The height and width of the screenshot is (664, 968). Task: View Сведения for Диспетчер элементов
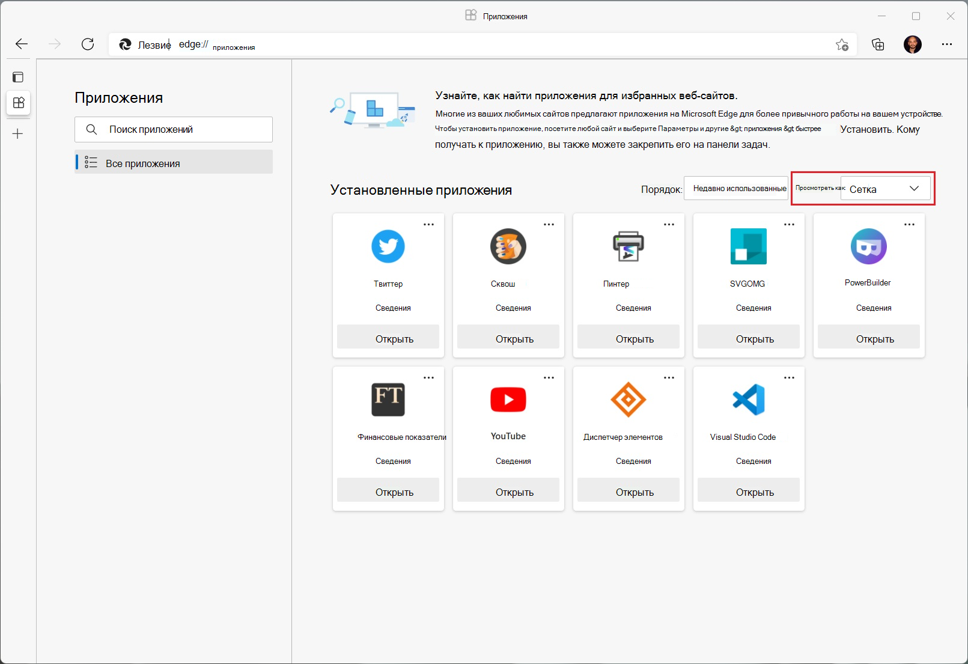pos(633,461)
